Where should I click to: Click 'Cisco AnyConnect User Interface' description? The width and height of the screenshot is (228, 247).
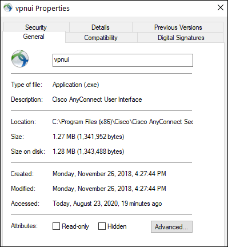[x=97, y=99]
